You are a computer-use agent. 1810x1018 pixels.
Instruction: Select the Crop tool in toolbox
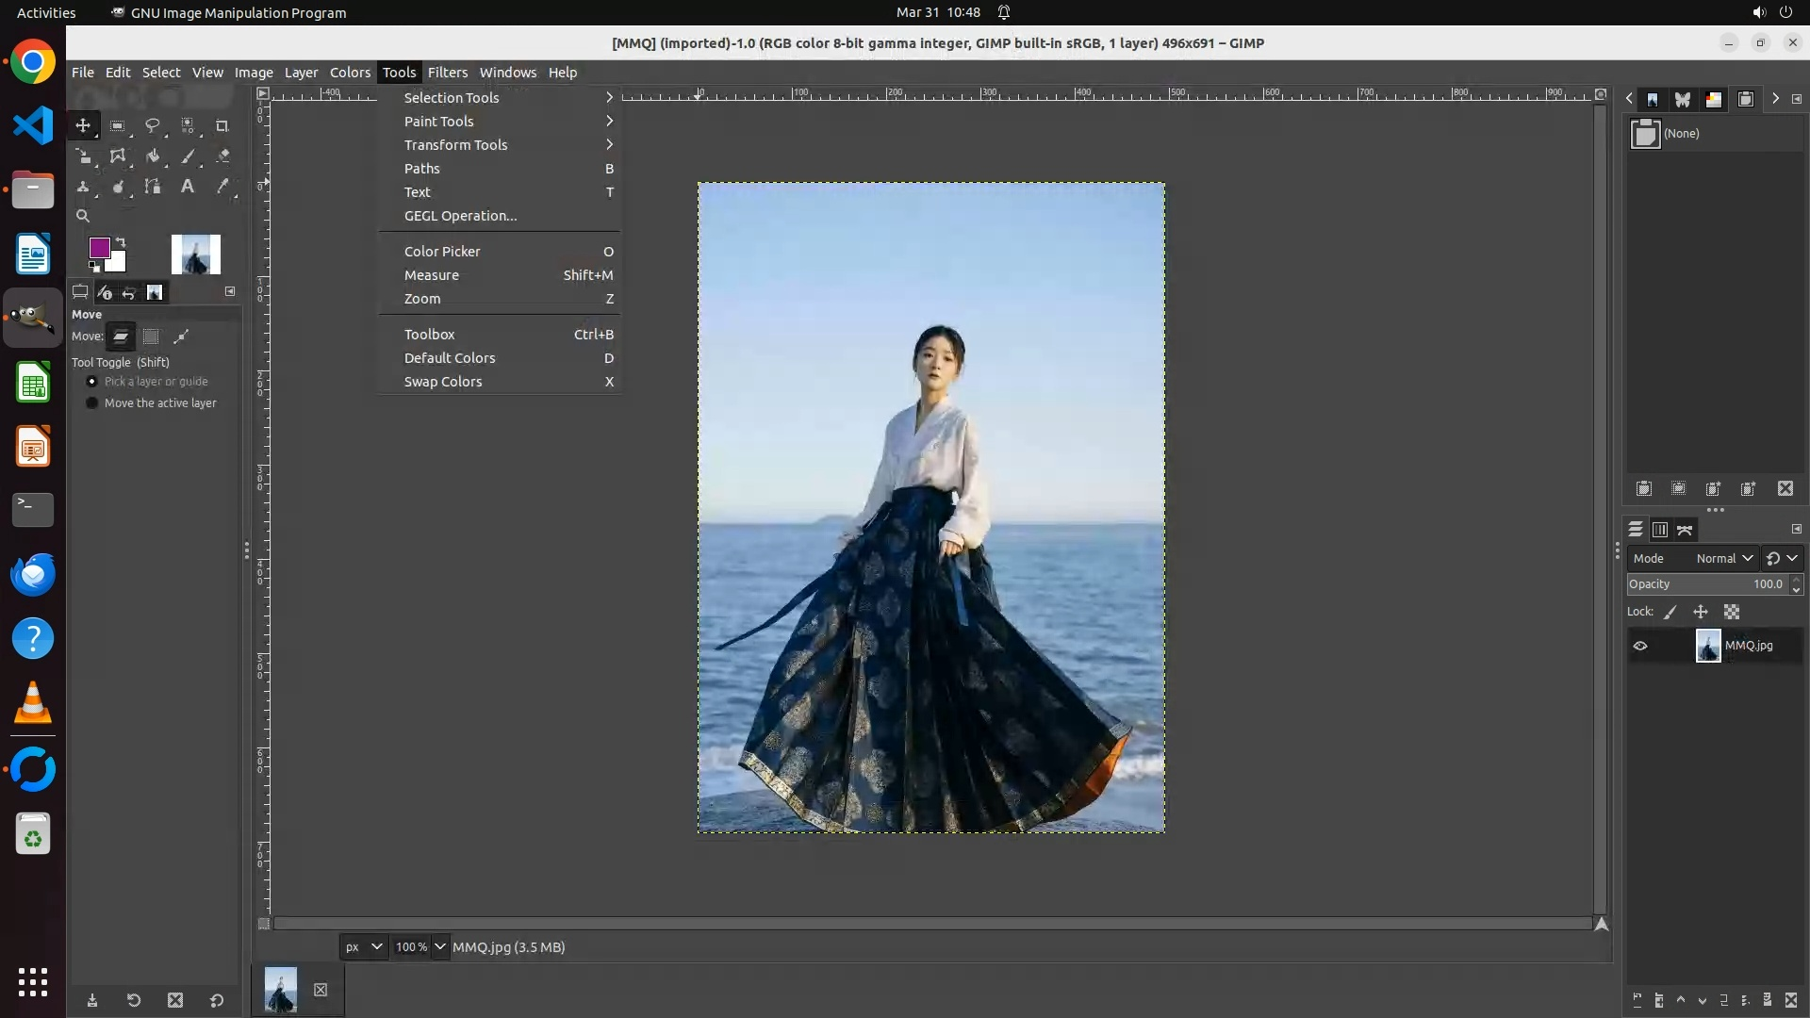[222, 125]
